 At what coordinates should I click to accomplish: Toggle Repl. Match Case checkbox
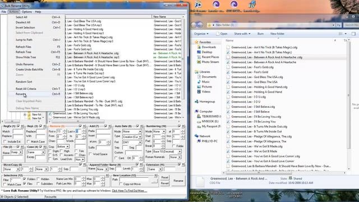(28, 141)
